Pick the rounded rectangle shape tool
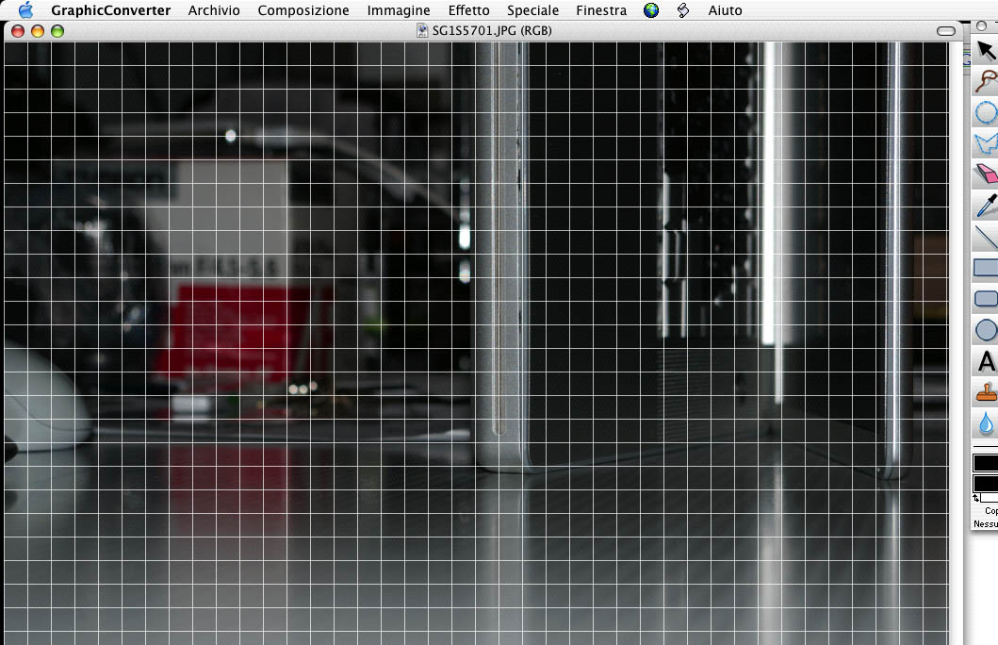This screenshot has height=645, width=998. (x=986, y=299)
